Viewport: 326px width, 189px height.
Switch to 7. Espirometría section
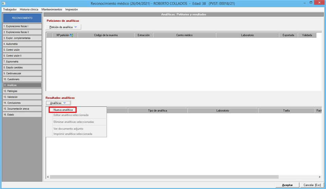tap(22, 62)
